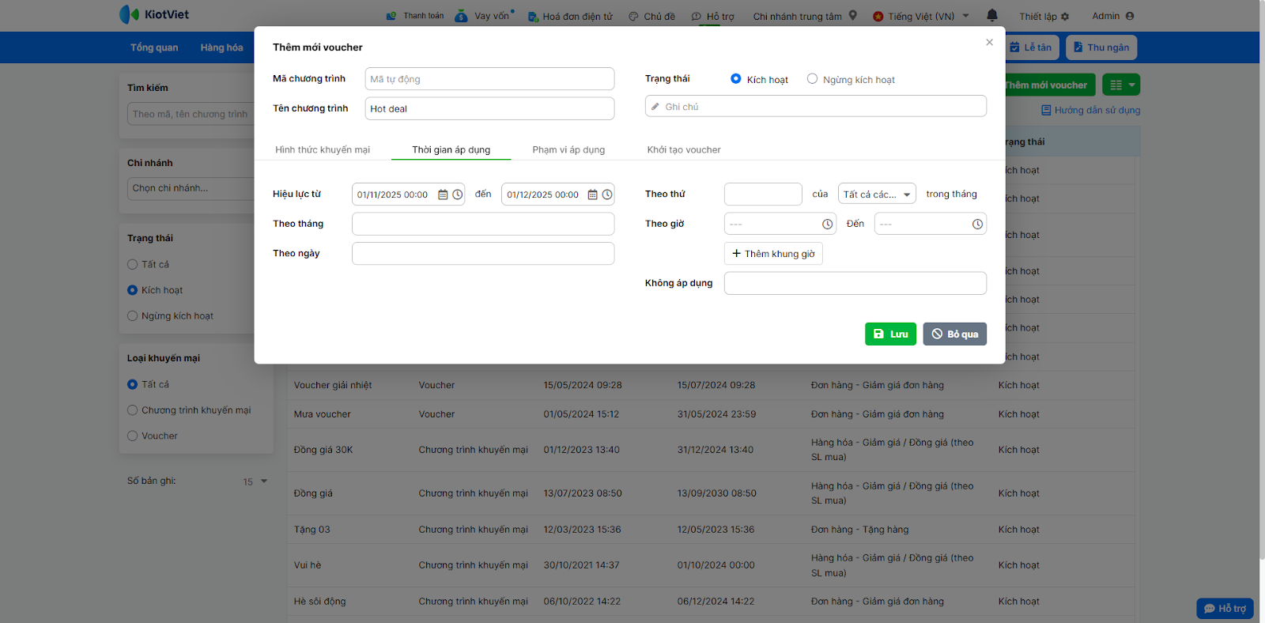Expand records per page dropdown
This screenshot has width=1265, height=623.
pos(255,481)
